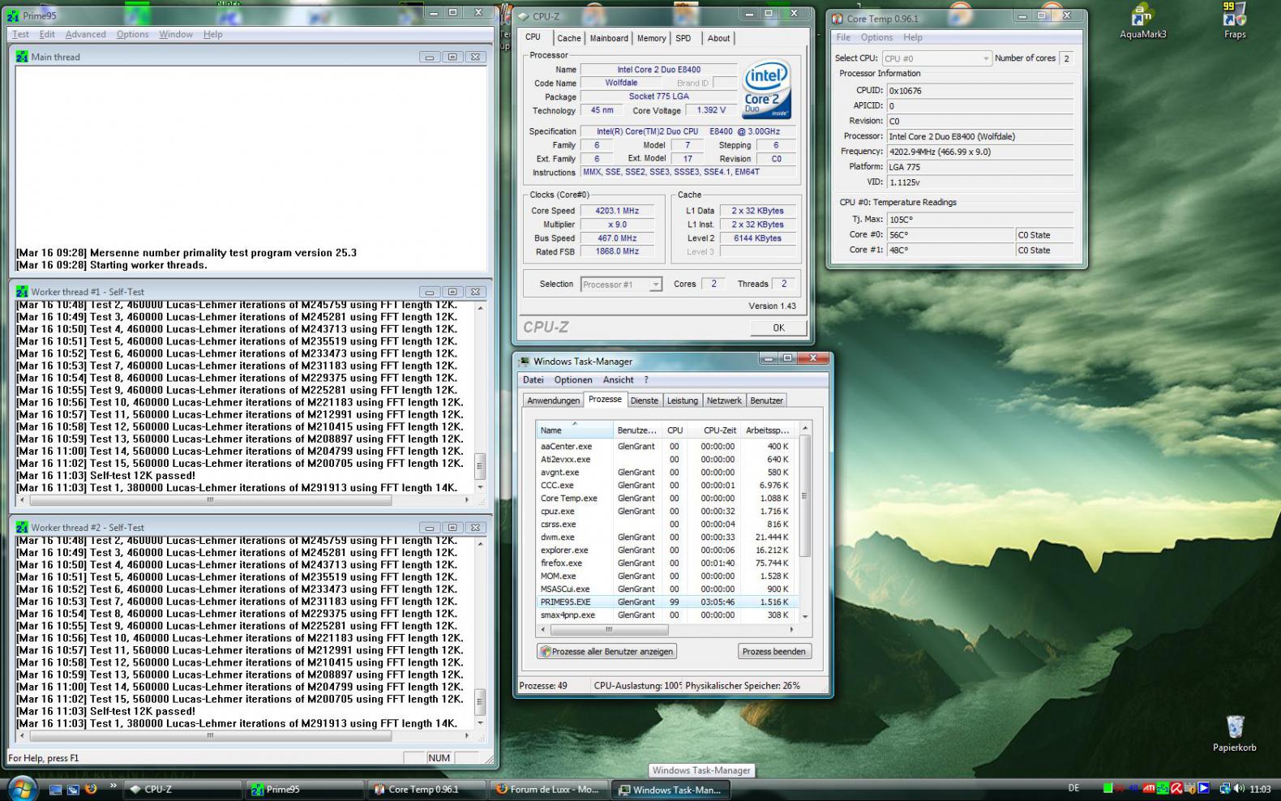Click the OK button in CPU-Z
The height and width of the screenshot is (801, 1281).
pyautogui.click(x=778, y=328)
